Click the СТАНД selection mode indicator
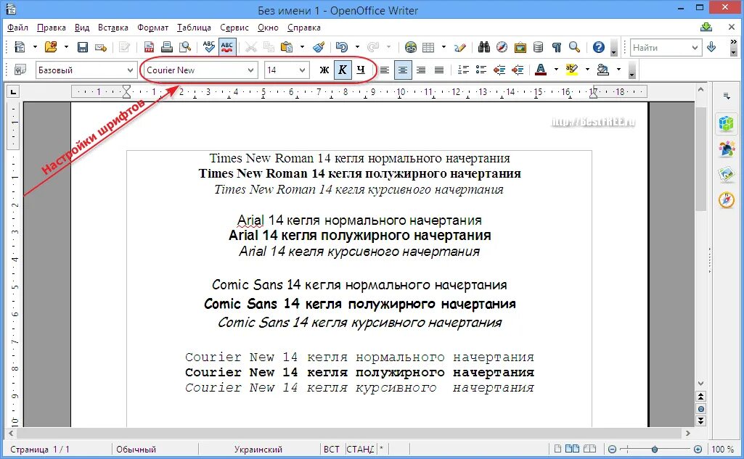This screenshot has height=459, width=744. pos(360,449)
